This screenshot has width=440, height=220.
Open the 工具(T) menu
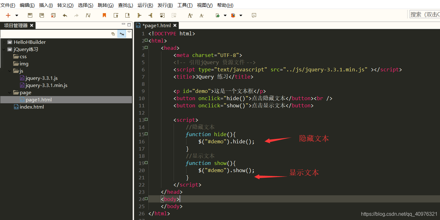point(185,5)
